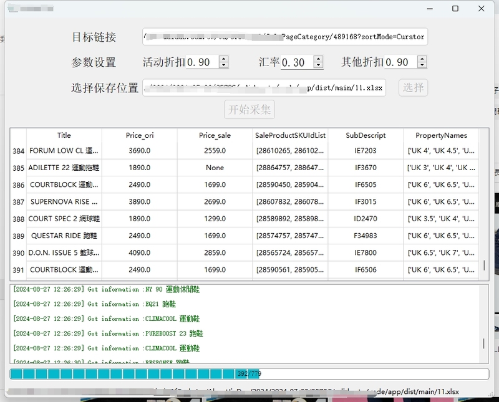Click the PropertyNames cell starting 'UK 3', 'UK 4'
This screenshot has height=402, width=499.
[x=441, y=168]
